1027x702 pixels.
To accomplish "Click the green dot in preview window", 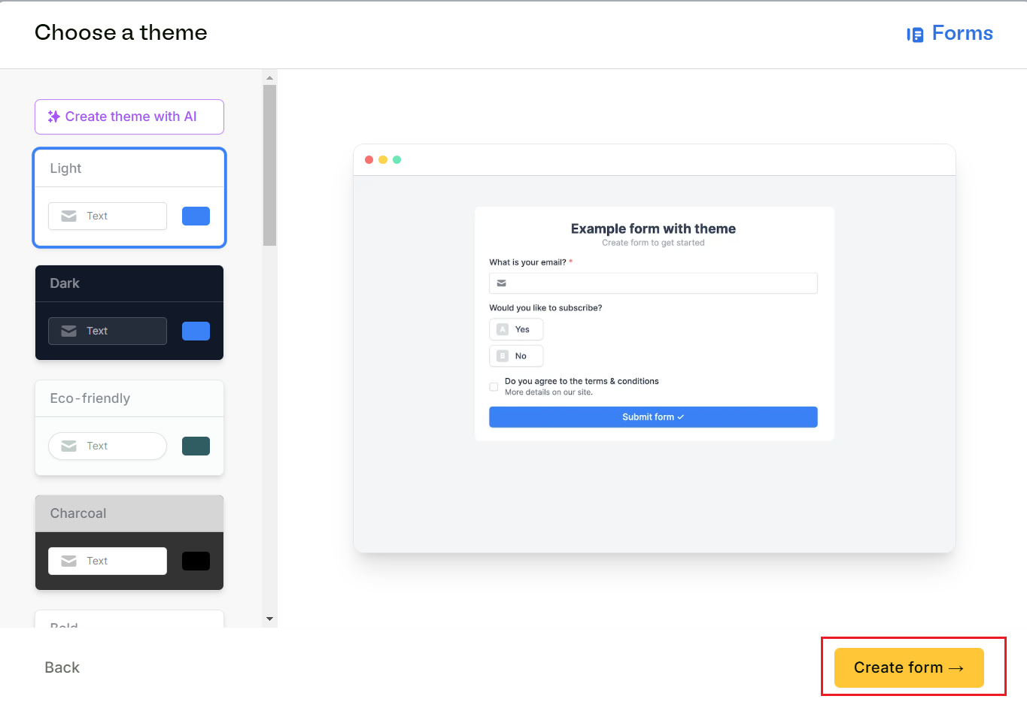I will 397,159.
